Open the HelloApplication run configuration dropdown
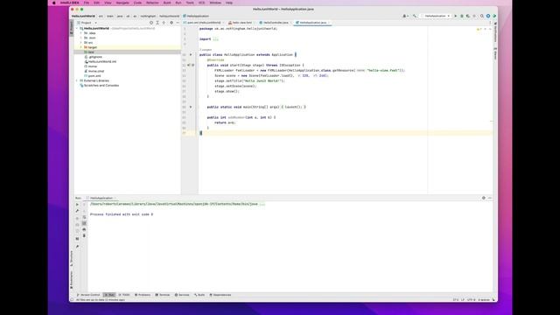Screen dimensions: 560x315 (x=437, y=16)
